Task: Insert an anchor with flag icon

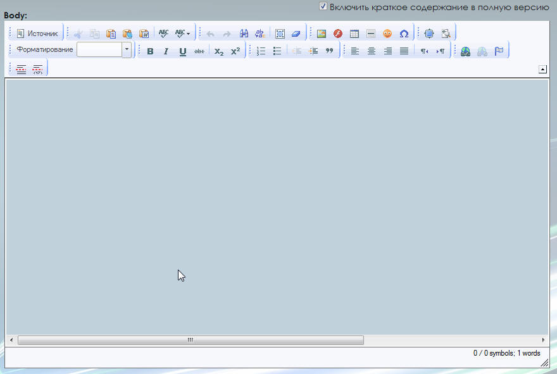Action: click(499, 51)
